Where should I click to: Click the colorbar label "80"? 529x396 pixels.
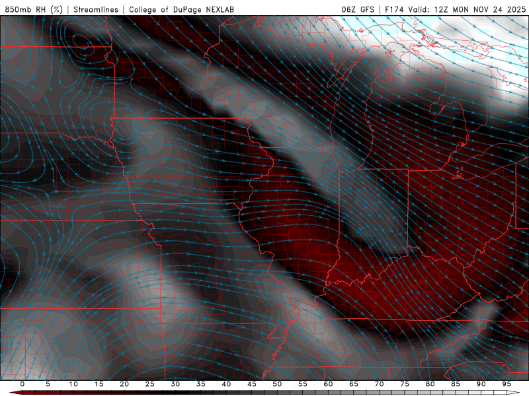pyautogui.click(x=430, y=384)
